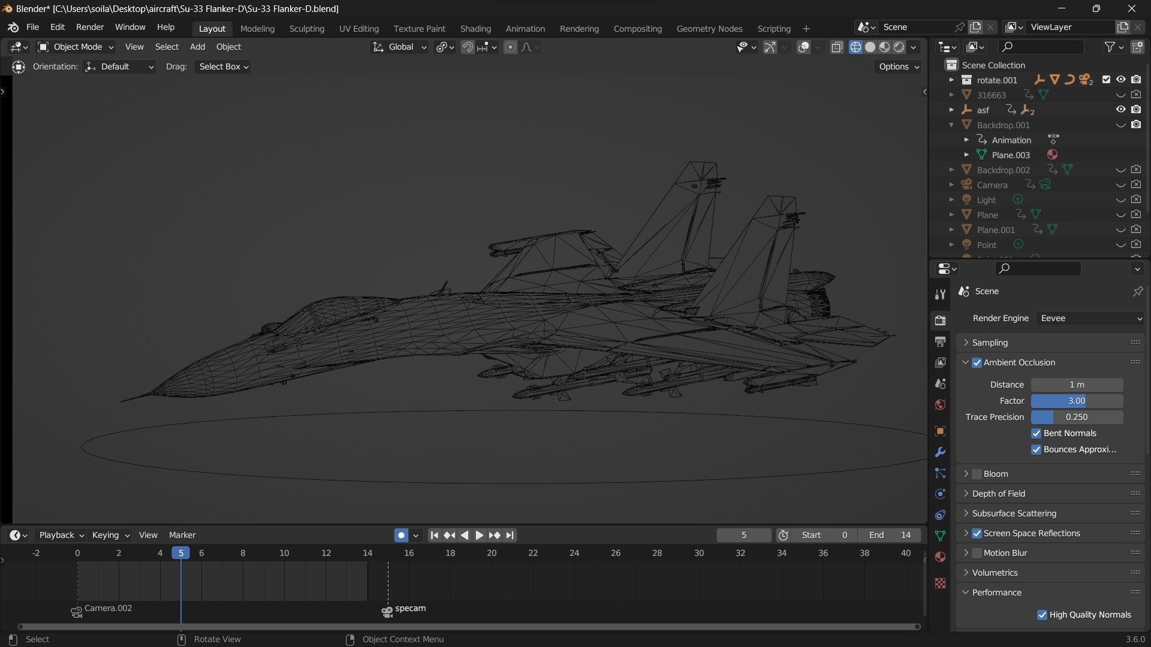Toggle snapping magnet icon

(468, 47)
